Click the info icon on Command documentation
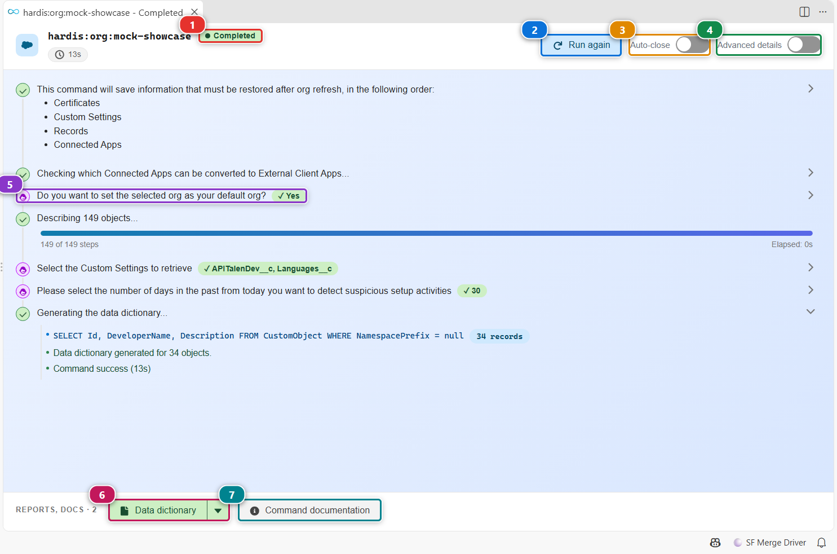The height and width of the screenshot is (554, 837). (x=255, y=511)
